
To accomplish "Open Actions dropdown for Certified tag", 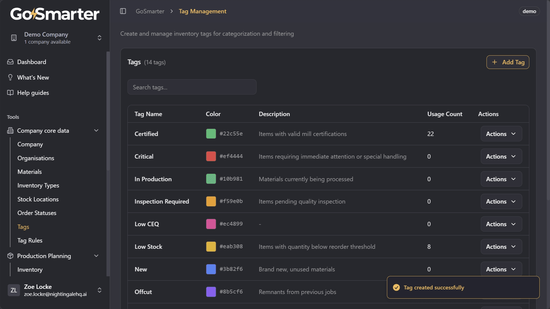I will (x=501, y=134).
